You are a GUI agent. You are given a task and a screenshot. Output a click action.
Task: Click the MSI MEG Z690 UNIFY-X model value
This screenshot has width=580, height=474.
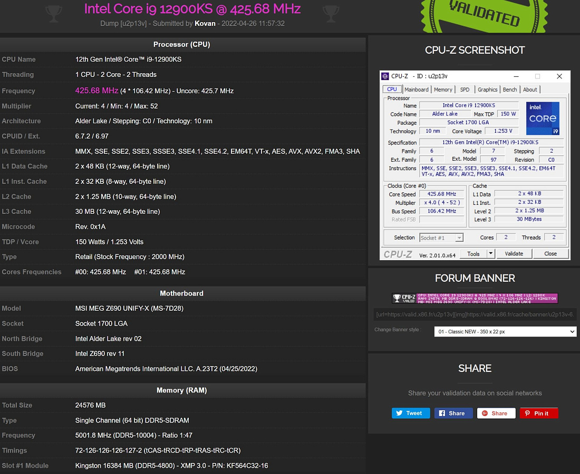[129, 308]
